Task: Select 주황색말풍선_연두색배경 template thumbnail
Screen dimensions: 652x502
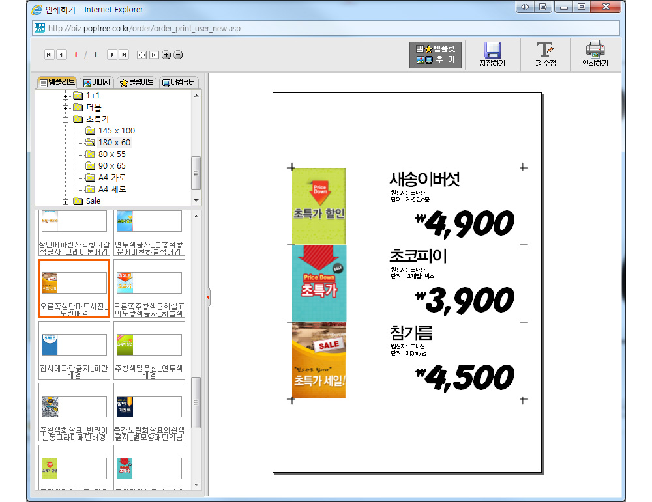Action: (x=149, y=350)
